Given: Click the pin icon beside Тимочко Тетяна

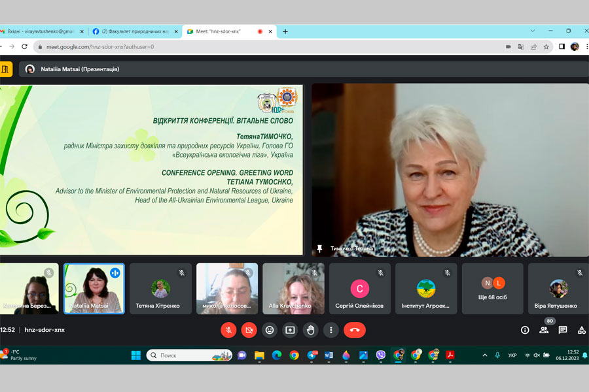Looking at the screenshot, I should [319, 248].
